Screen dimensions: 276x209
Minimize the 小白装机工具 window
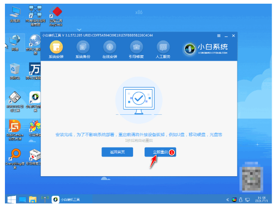pos(226,36)
